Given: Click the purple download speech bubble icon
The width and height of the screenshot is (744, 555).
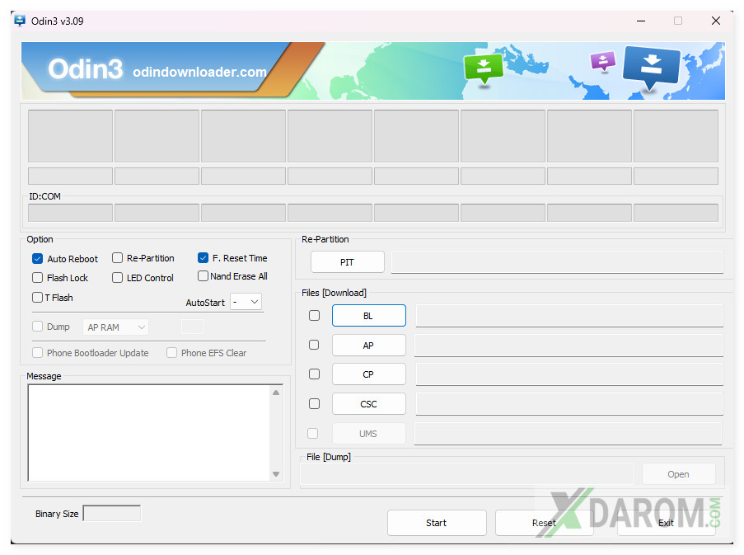Looking at the screenshot, I should [x=602, y=61].
